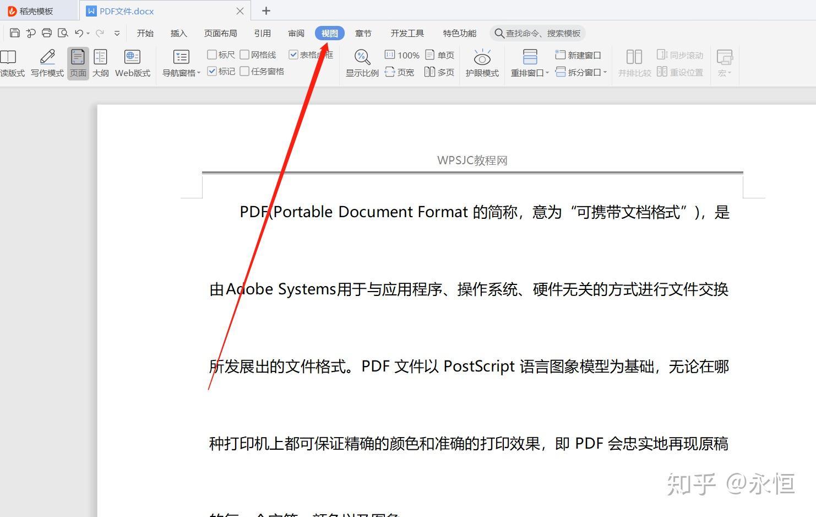The width and height of the screenshot is (816, 517).
Task: Open the Chapter (章节) tab
Action: click(363, 33)
